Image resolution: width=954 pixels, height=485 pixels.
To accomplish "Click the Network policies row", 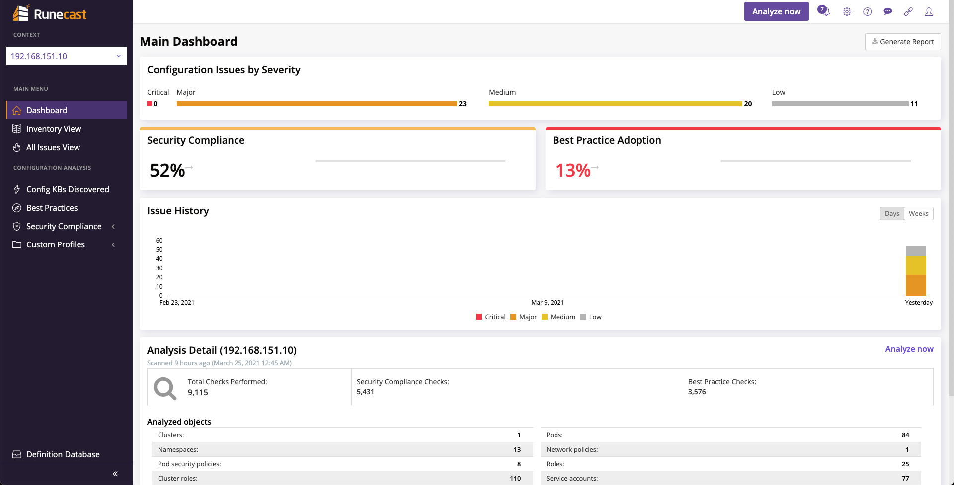I will pyautogui.click(x=731, y=449).
